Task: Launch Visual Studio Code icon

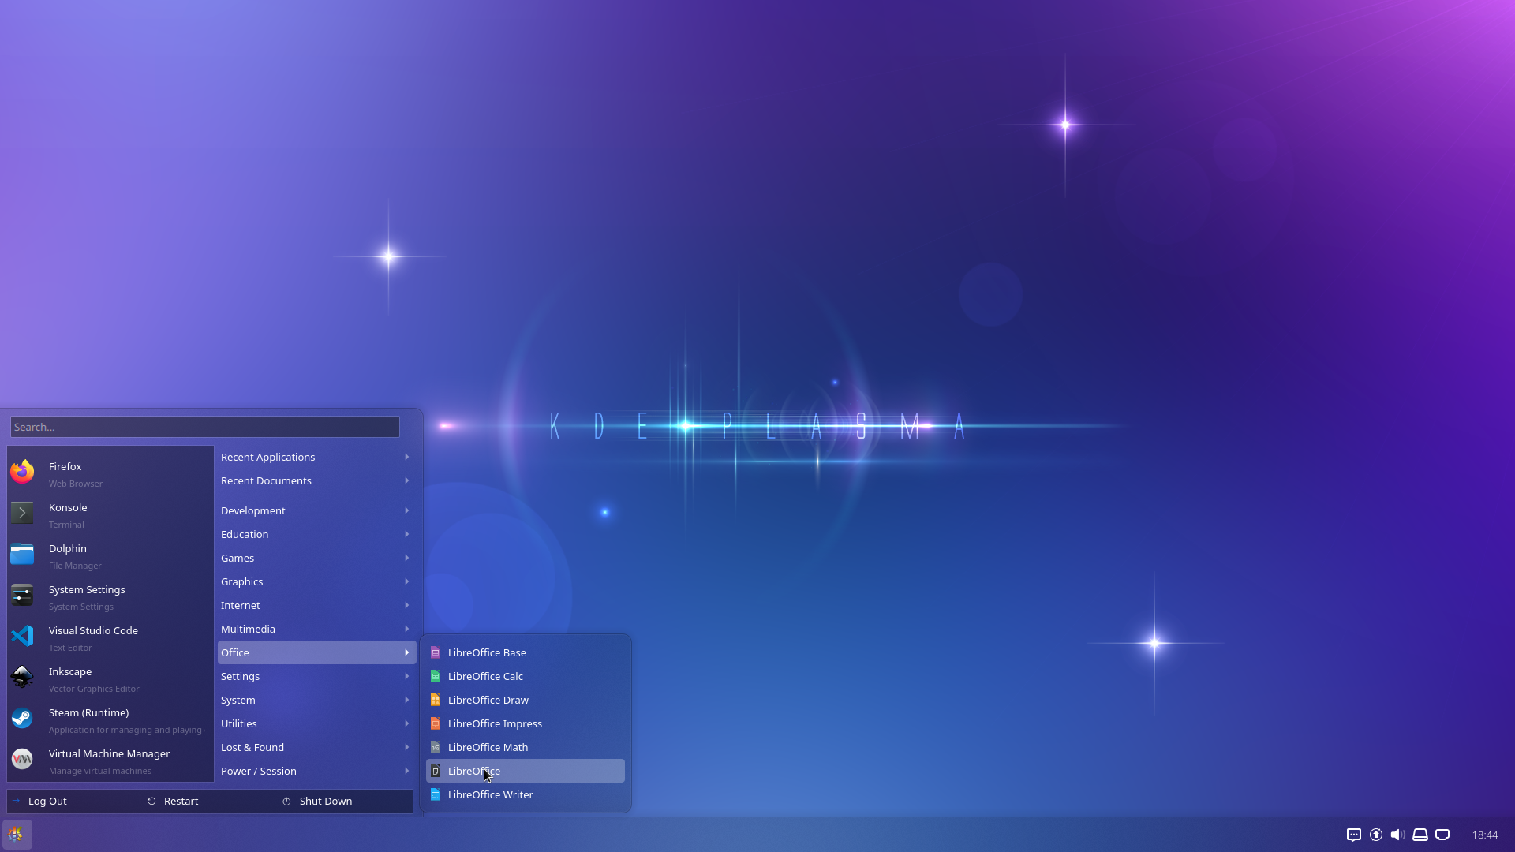Action: point(22,636)
